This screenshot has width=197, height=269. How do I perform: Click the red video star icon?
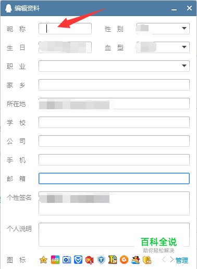click(x=90, y=260)
